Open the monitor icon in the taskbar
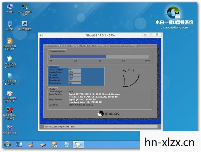Screen dimensions: 201x152 (19, 144)
